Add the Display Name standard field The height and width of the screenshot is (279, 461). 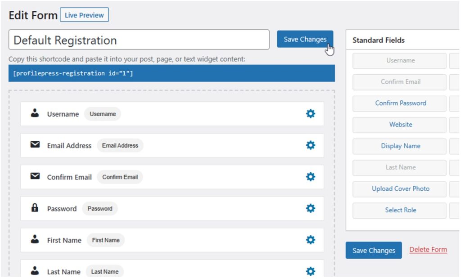[x=399, y=146]
